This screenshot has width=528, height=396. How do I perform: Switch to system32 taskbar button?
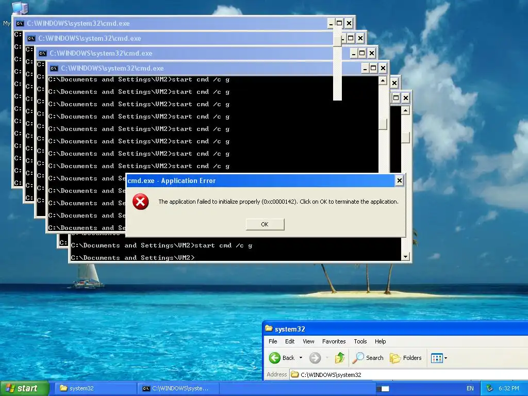pyautogui.click(x=95, y=388)
